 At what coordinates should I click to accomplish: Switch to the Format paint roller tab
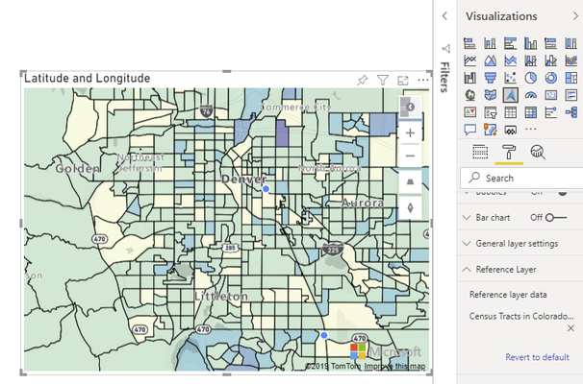coord(509,152)
